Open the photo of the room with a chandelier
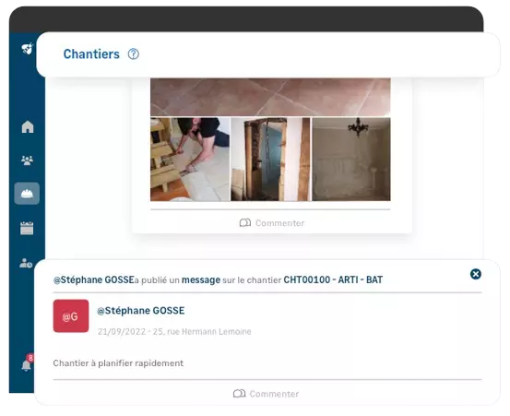Image resolution: width=510 pixels, height=416 pixels. click(351, 160)
